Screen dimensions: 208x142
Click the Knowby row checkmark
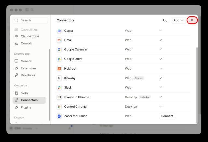(161, 78)
